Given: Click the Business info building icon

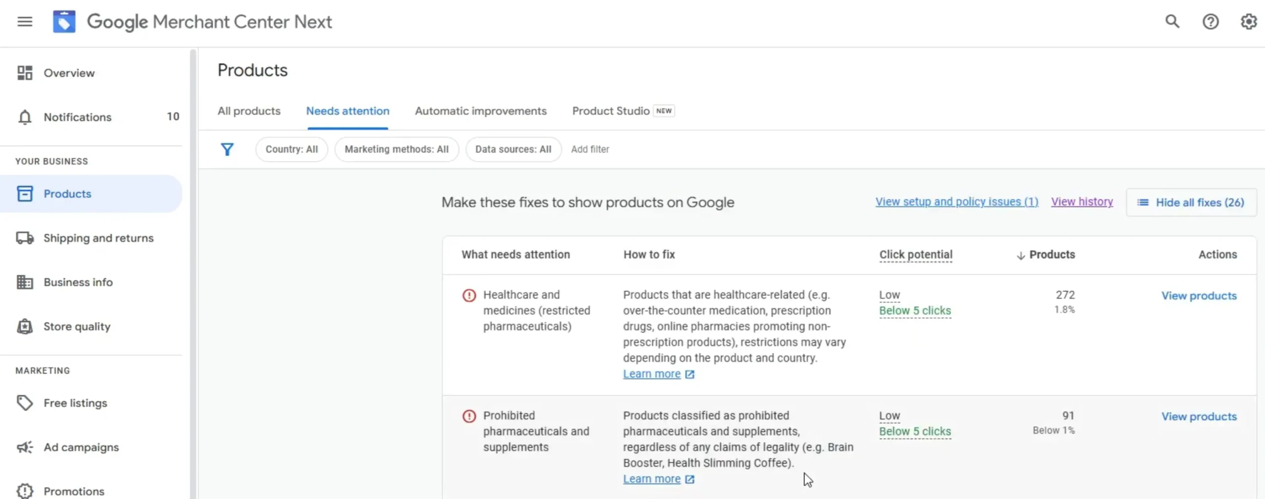Looking at the screenshot, I should pos(24,282).
